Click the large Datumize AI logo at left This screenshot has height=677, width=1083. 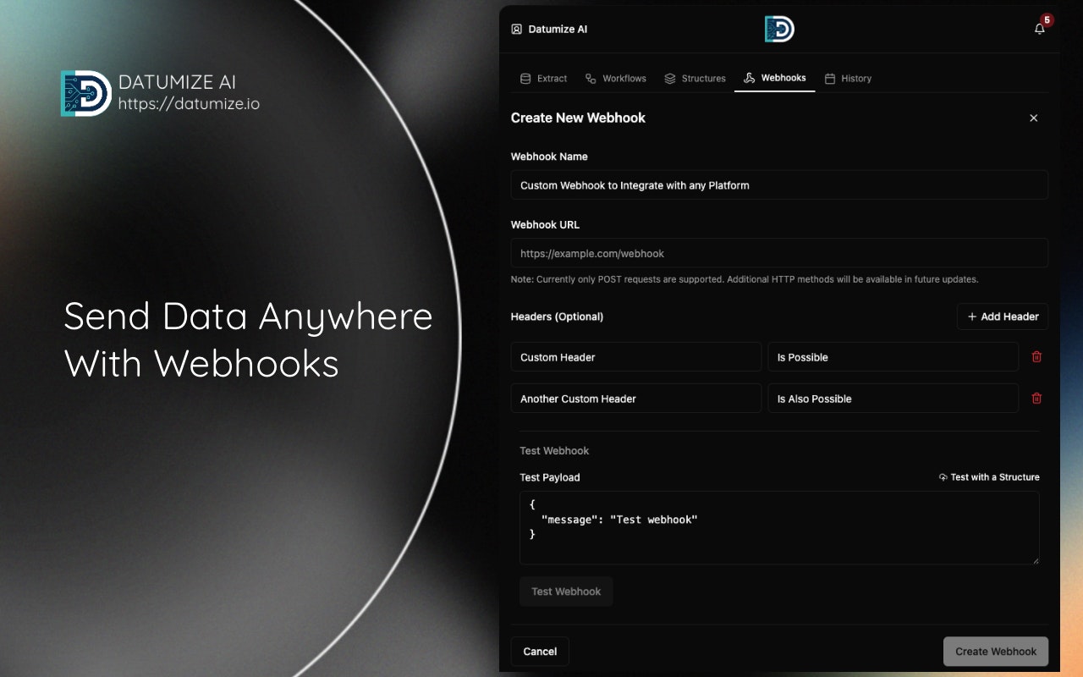(x=86, y=93)
